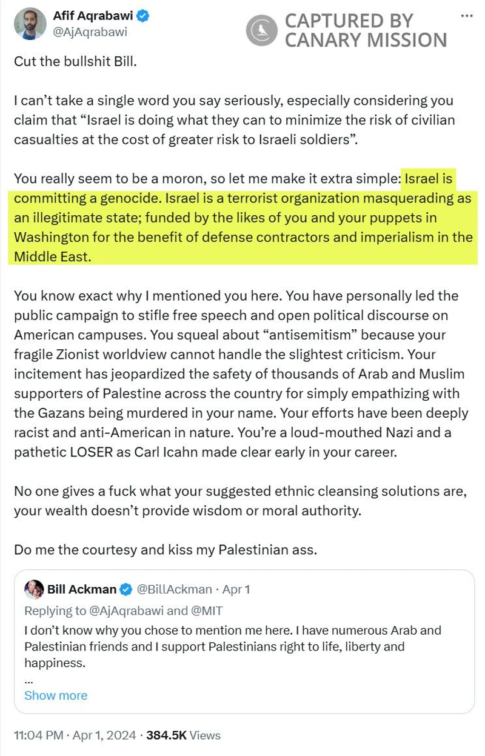Click the CAPTURED BY CANARY MISSION watermark text
Screen dimensions: 485x756
[x=365, y=31]
